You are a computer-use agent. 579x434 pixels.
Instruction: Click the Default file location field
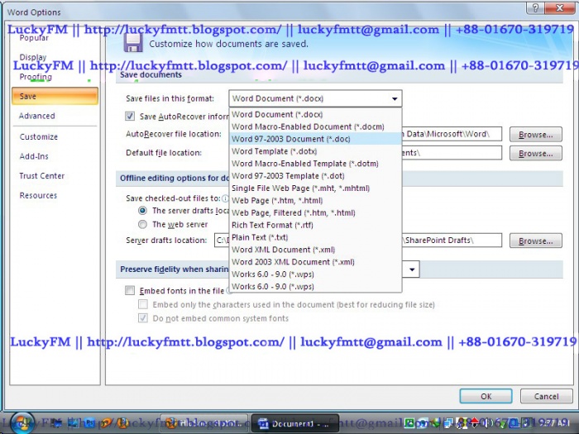(452, 152)
